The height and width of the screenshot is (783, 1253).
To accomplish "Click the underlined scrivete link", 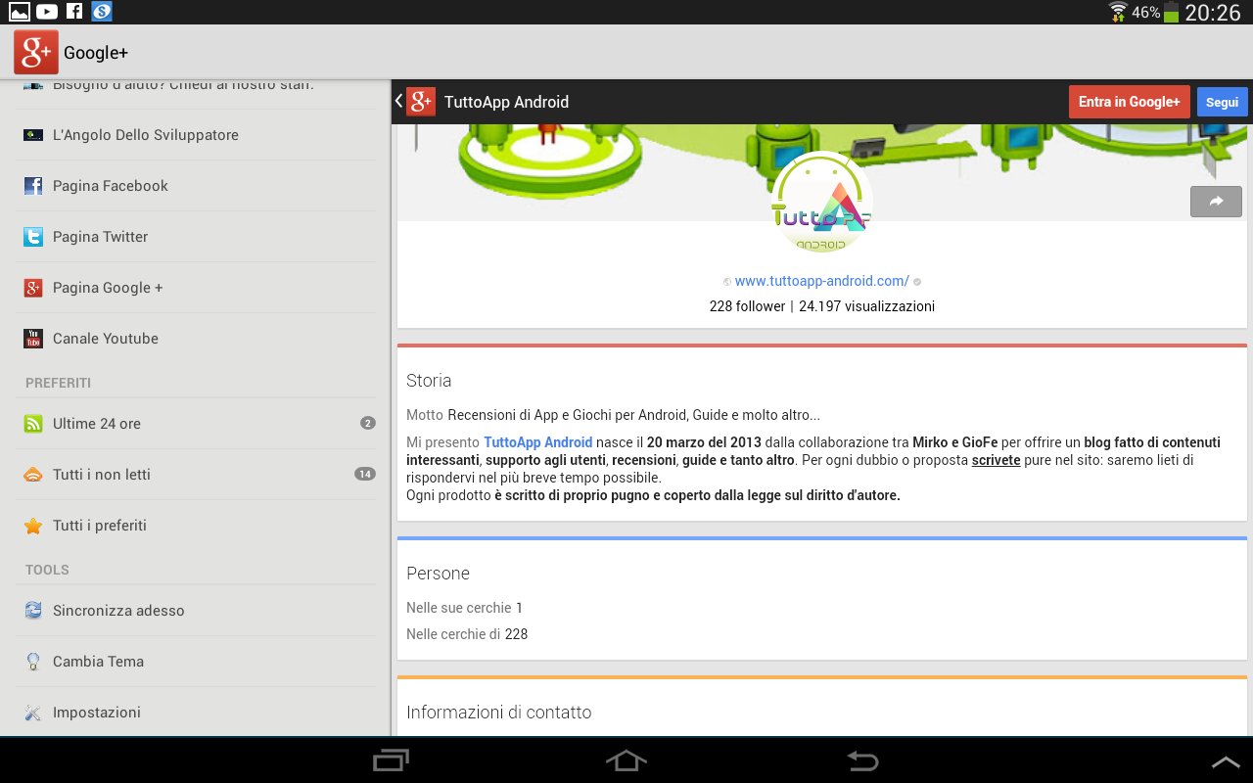I will point(997,460).
